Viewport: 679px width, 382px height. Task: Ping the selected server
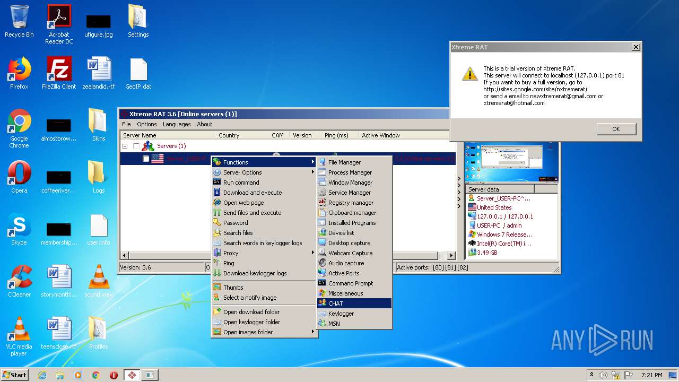click(x=264, y=263)
